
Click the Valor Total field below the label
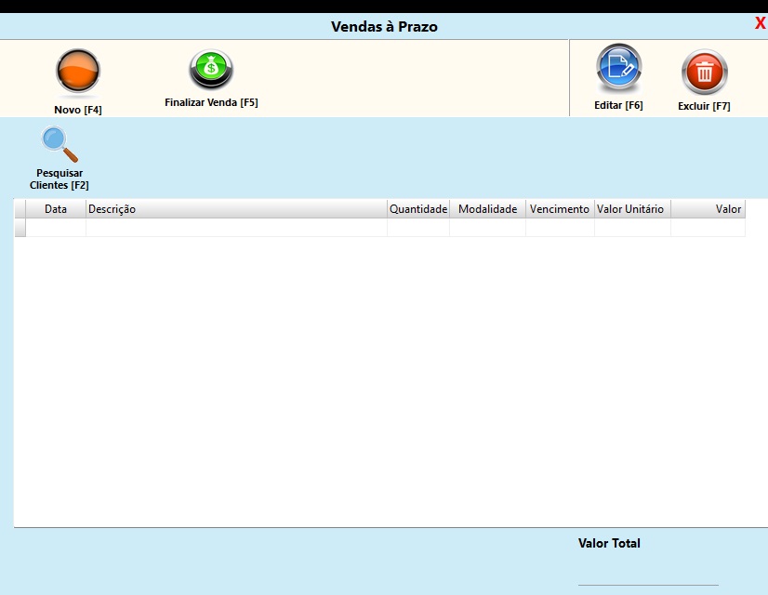[648, 573]
